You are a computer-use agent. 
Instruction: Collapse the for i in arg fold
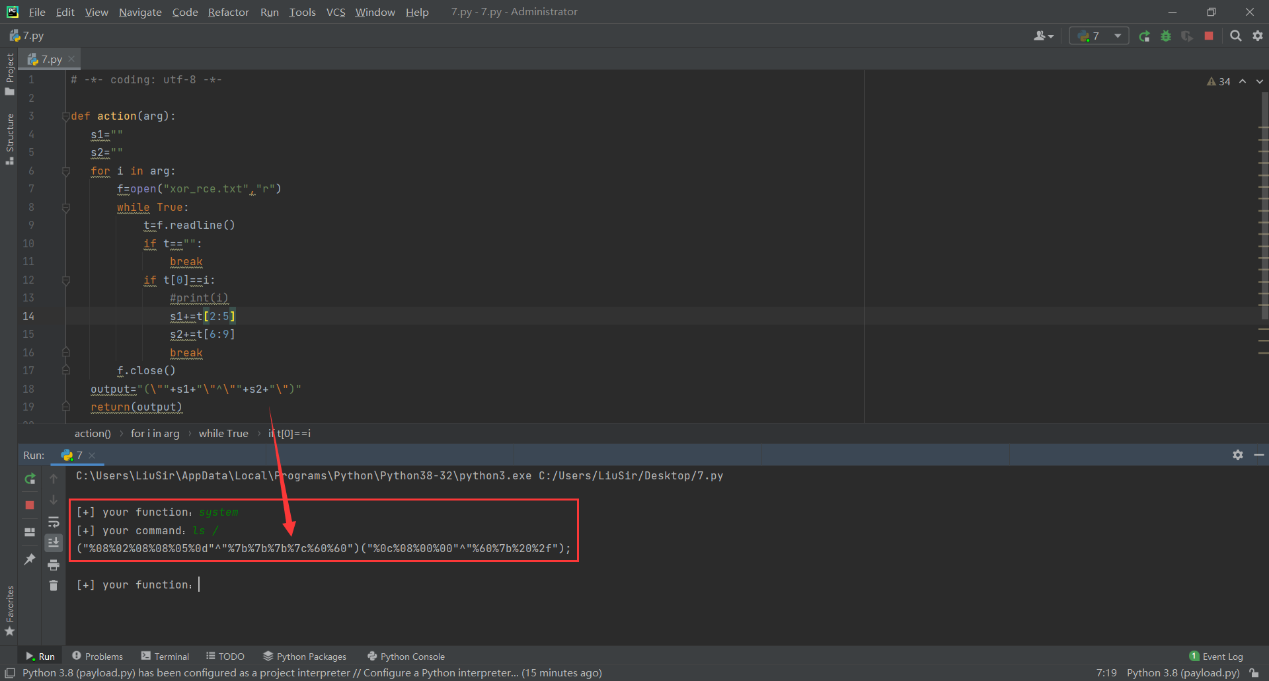click(65, 171)
